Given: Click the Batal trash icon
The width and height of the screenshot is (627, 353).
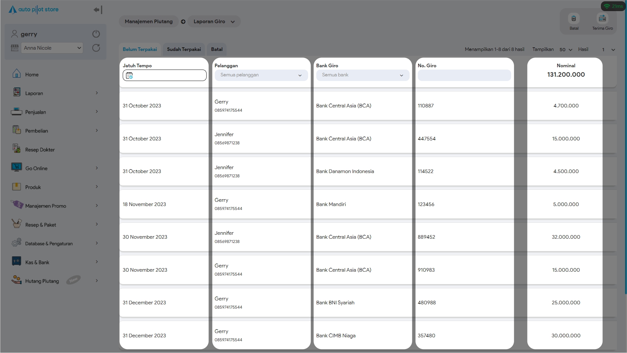Looking at the screenshot, I should point(573,19).
